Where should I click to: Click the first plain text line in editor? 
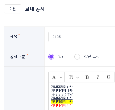coord(62,87)
